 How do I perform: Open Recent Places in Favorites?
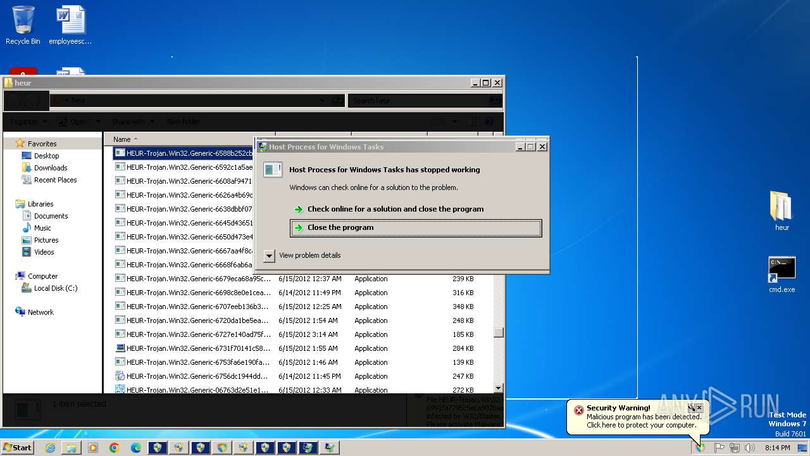tap(55, 180)
